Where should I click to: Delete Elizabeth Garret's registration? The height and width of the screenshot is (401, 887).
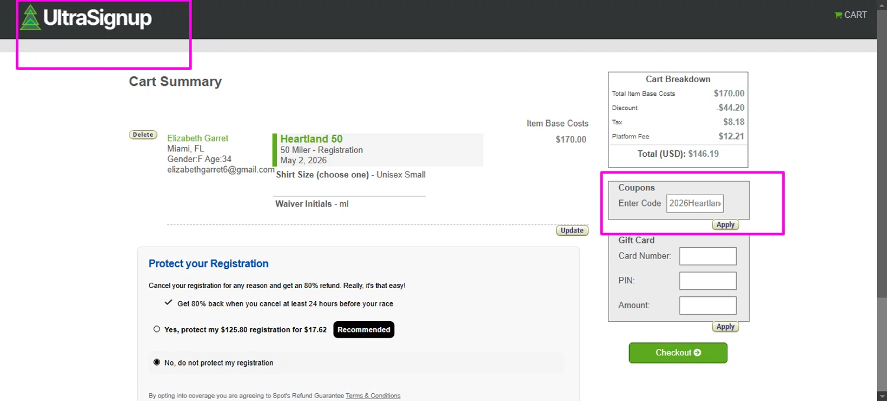(x=143, y=135)
